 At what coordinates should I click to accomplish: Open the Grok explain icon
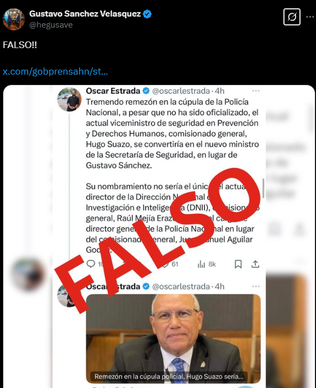(292, 17)
